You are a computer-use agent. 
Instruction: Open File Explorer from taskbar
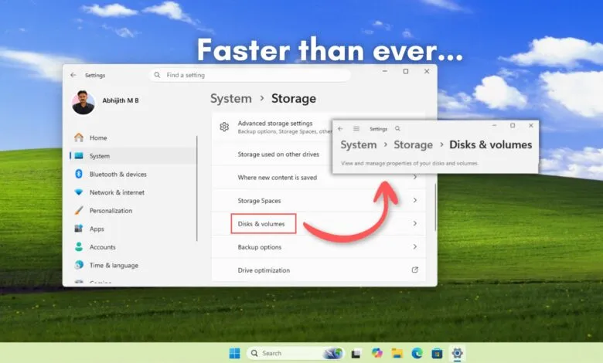tap(397, 353)
